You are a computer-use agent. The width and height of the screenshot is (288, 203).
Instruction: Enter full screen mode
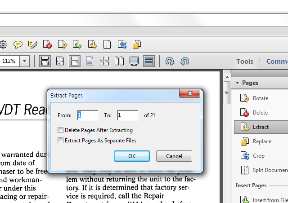tap(134, 61)
